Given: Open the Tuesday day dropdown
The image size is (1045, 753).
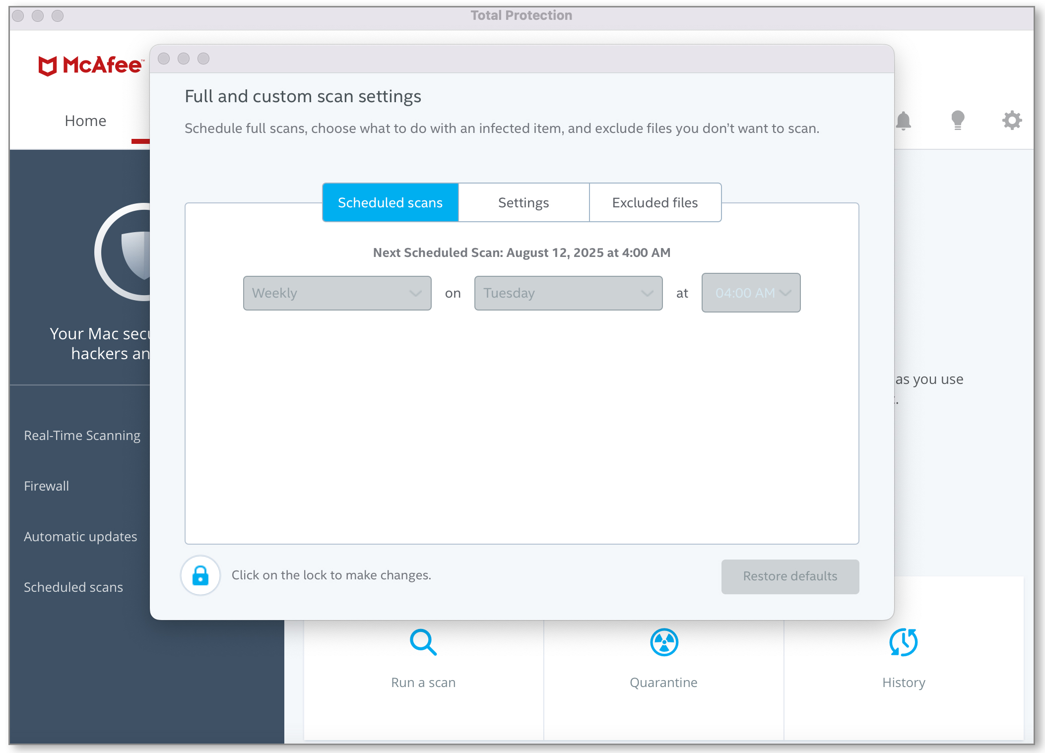Looking at the screenshot, I should tap(568, 293).
